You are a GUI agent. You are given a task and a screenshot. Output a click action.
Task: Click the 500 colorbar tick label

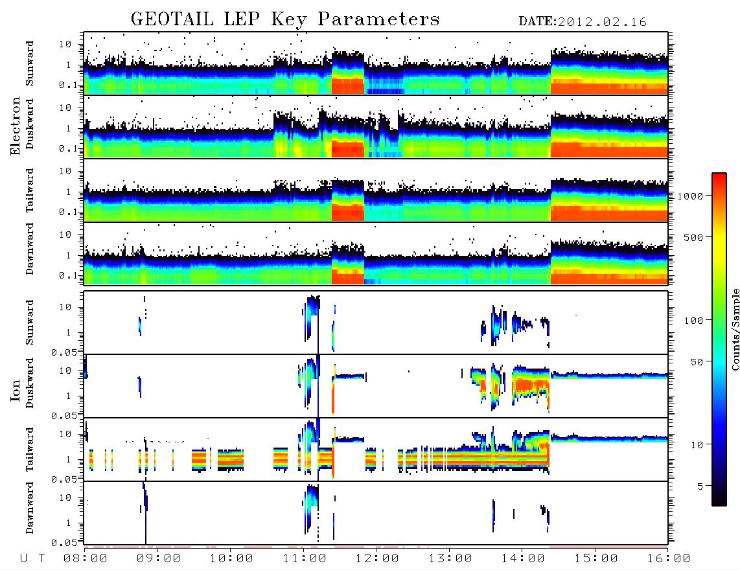pos(693,237)
